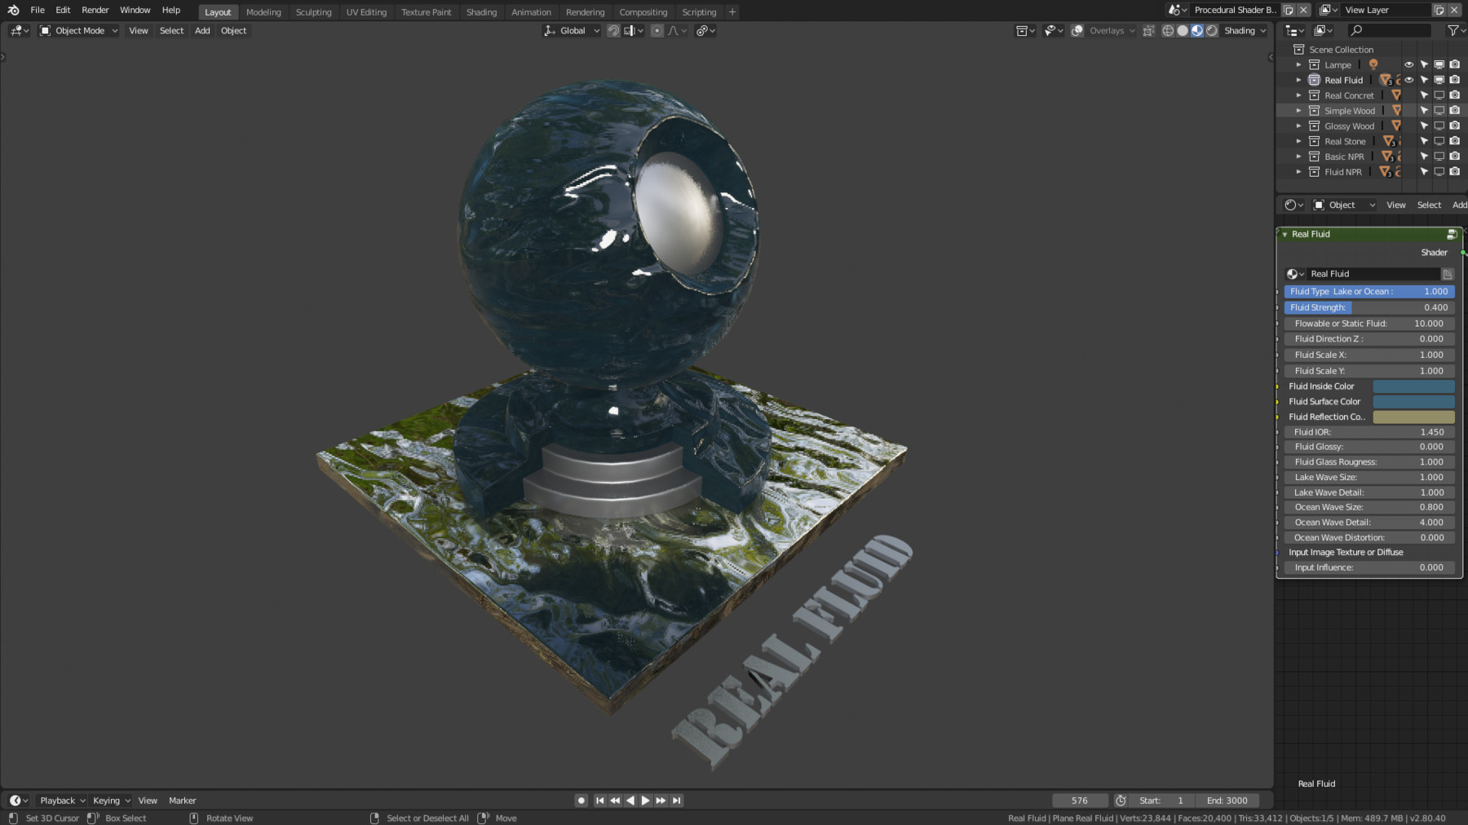The height and width of the screenshot is (825, 1468).
Task: Expand the Fluid NPR collection
Action: point(1299,171)
